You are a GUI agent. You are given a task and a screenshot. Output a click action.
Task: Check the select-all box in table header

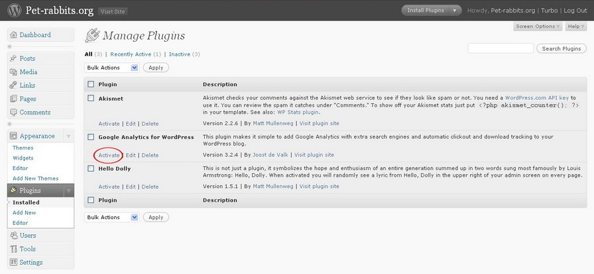[91, 84]
